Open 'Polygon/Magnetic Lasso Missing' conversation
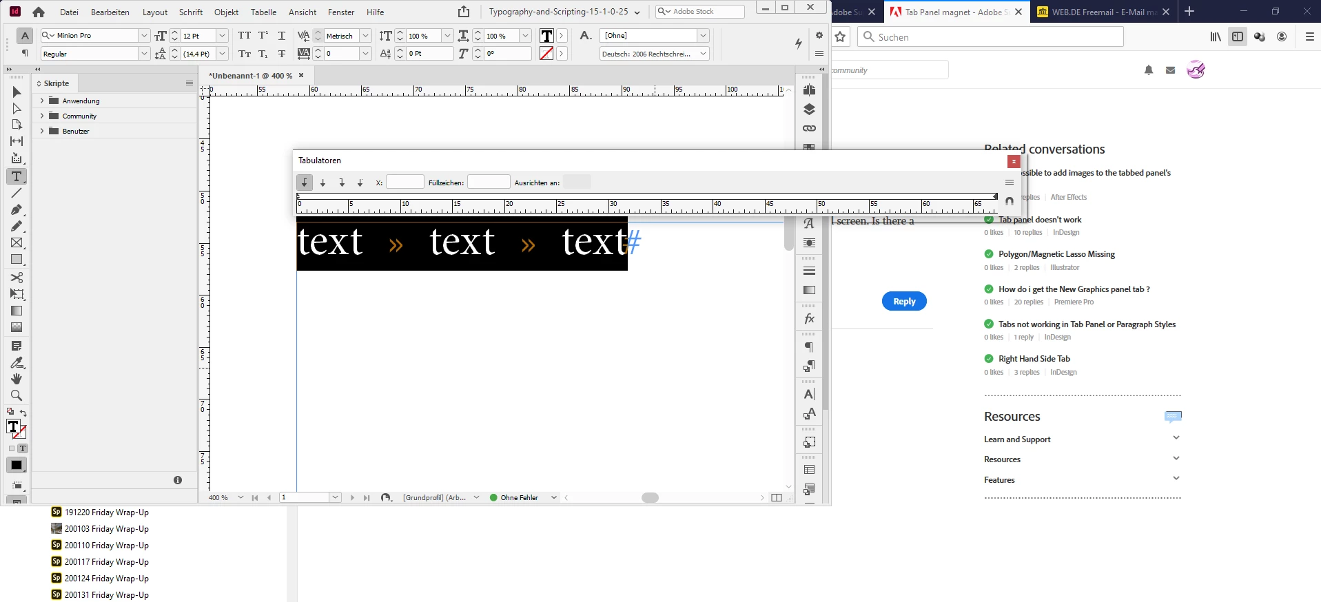The width and height of the screenshot is (1321, 602). [1056, 254]
